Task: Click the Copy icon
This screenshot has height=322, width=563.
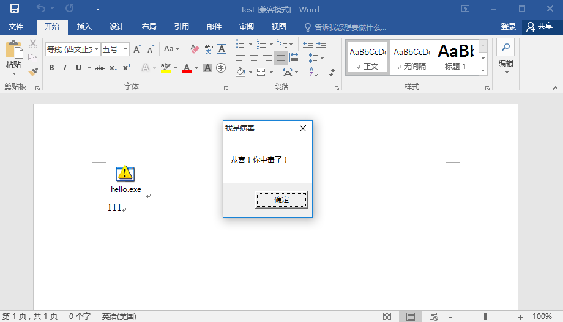Action: pos(32,57)
